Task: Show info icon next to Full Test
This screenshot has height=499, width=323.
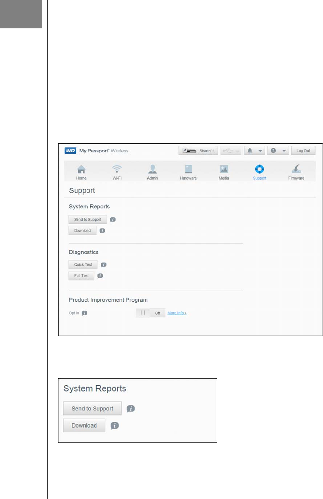Action: point(100,276)
